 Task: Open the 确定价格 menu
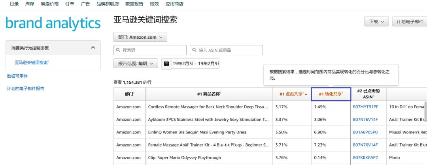pyautogui.click(x=50, y=4)
